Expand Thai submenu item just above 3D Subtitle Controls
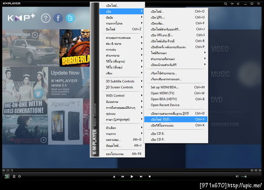This screenshot has width=264, height=190. click(x=122, y=73)
